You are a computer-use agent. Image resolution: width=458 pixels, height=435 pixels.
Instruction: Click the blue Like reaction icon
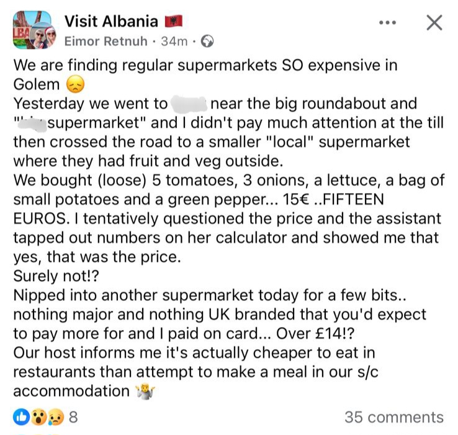click(x=20, y=417)
